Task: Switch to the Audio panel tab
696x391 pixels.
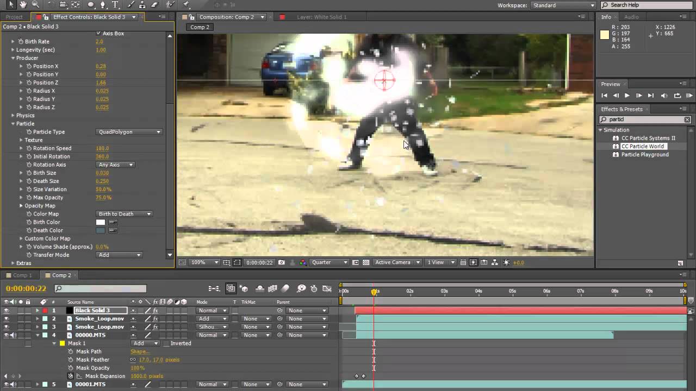Action: (631, 17)
